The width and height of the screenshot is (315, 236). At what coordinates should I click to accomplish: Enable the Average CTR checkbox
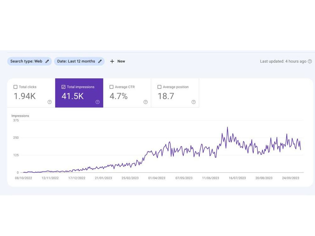click(112, 87)
